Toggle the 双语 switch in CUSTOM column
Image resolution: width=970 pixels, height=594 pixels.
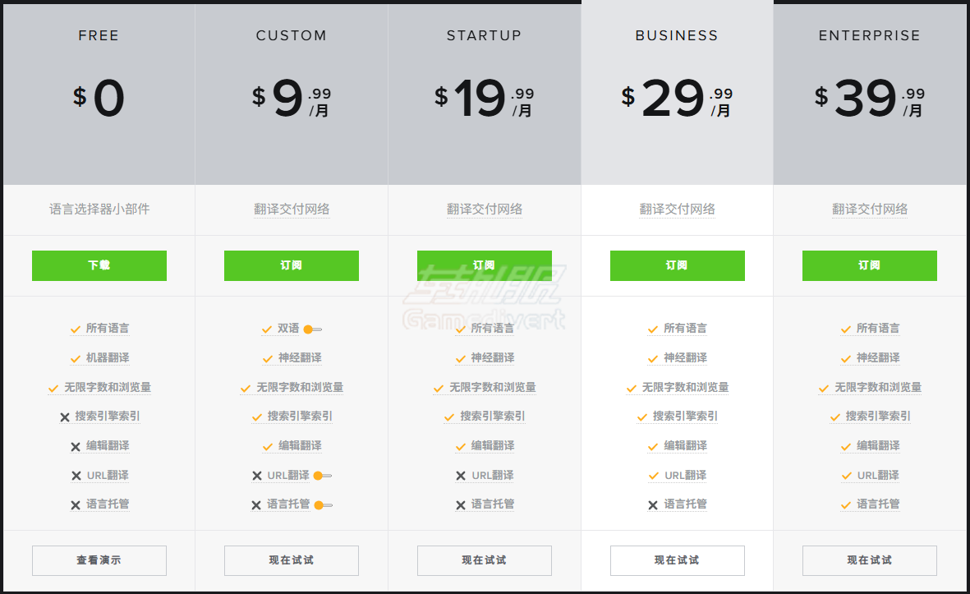tap(311, 328)
